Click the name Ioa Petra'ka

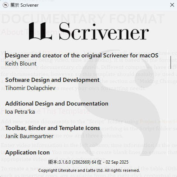point(20,112)
